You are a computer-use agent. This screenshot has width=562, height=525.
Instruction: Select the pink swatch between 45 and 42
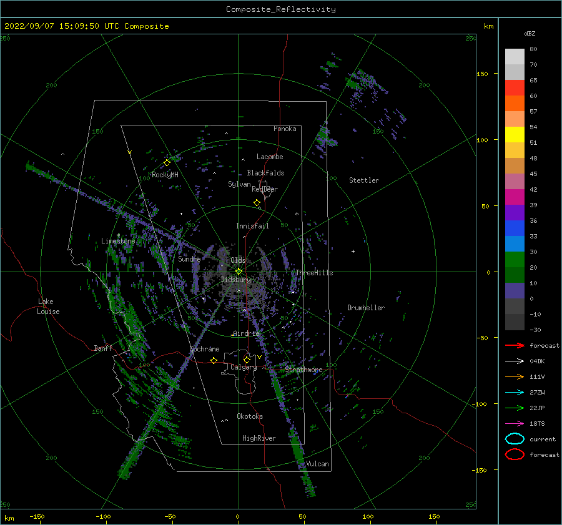pyautogui.click(x=515, y=181)
